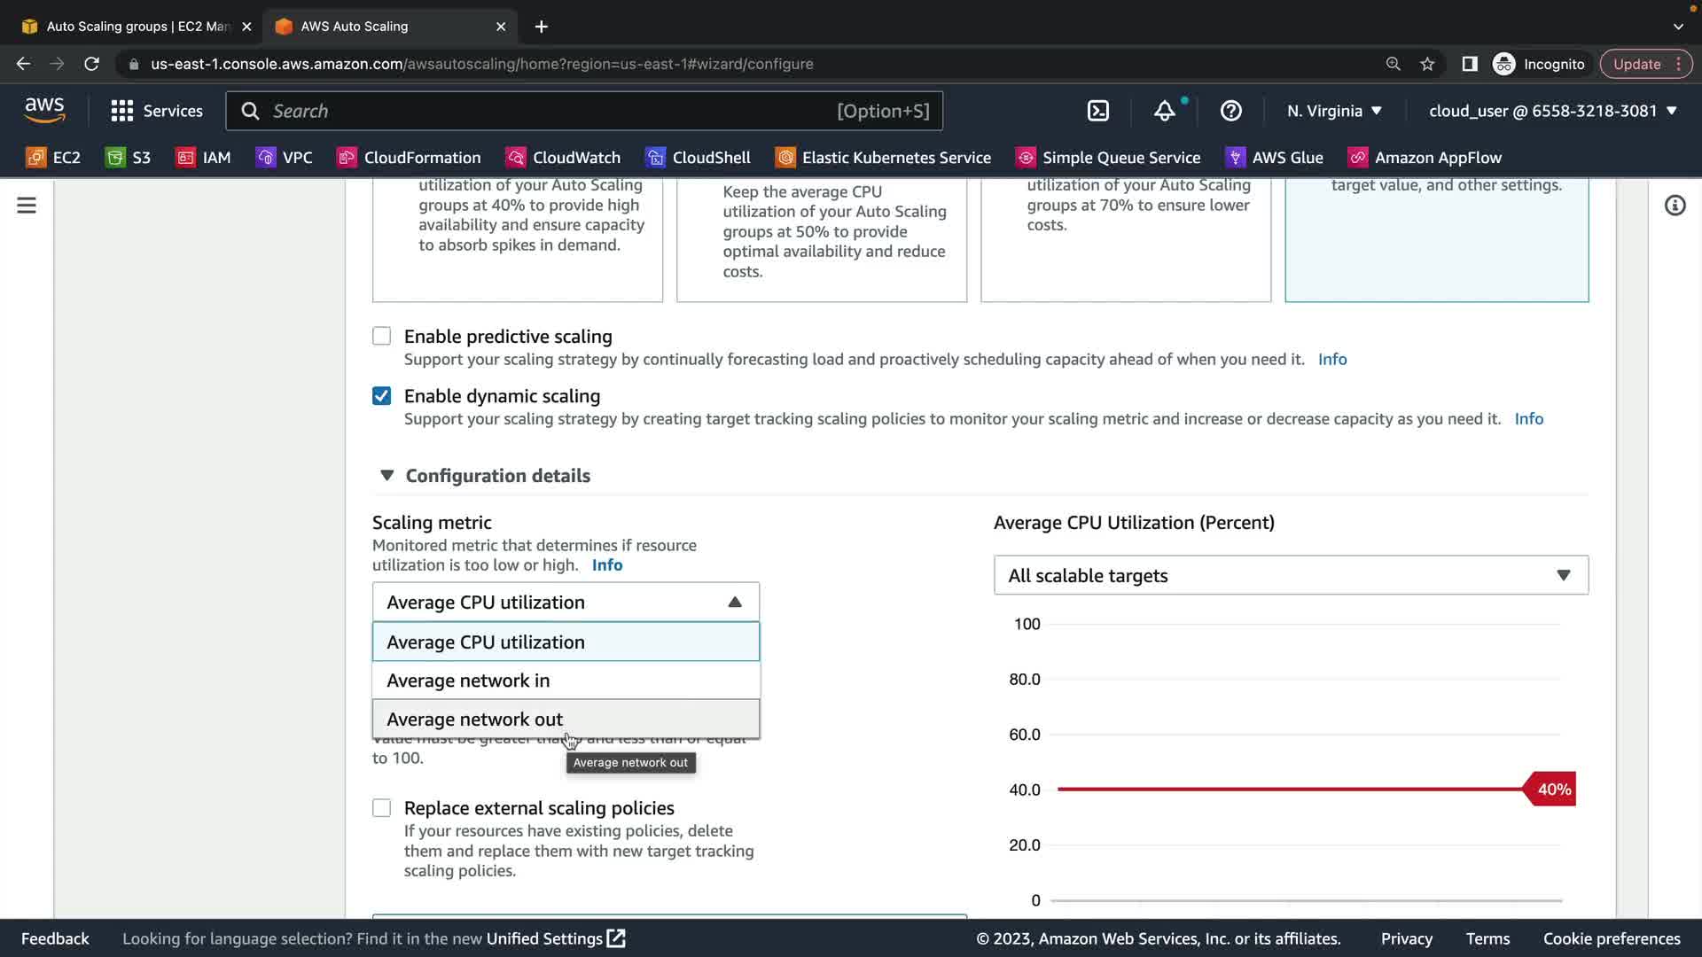Open the info panel icon at right

point(1674,206)
